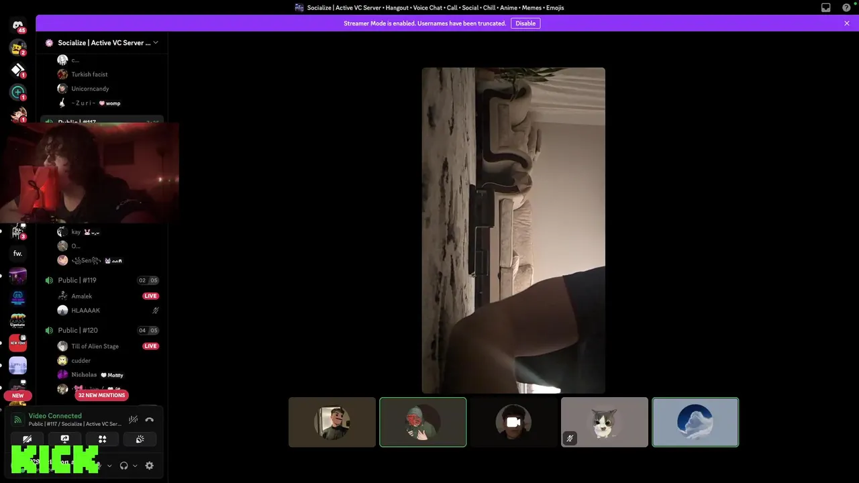Select user Unicorncandy in list

pos(90,89)
